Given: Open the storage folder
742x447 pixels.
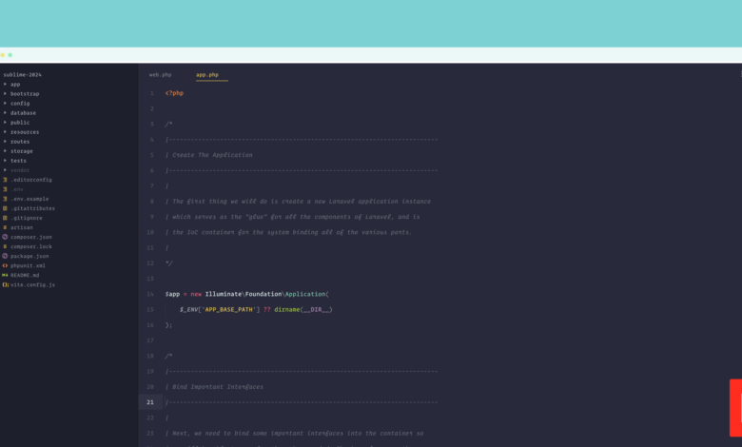Looking at the screenshot, I should pos(22,151).
